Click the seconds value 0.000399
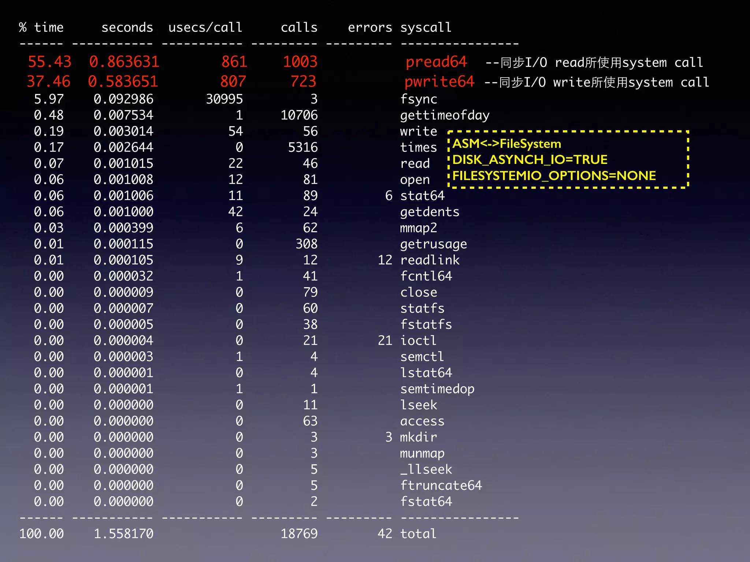750x562 pixels. point(123,228)
